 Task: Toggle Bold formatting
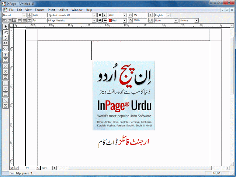[x=100, y=15]
